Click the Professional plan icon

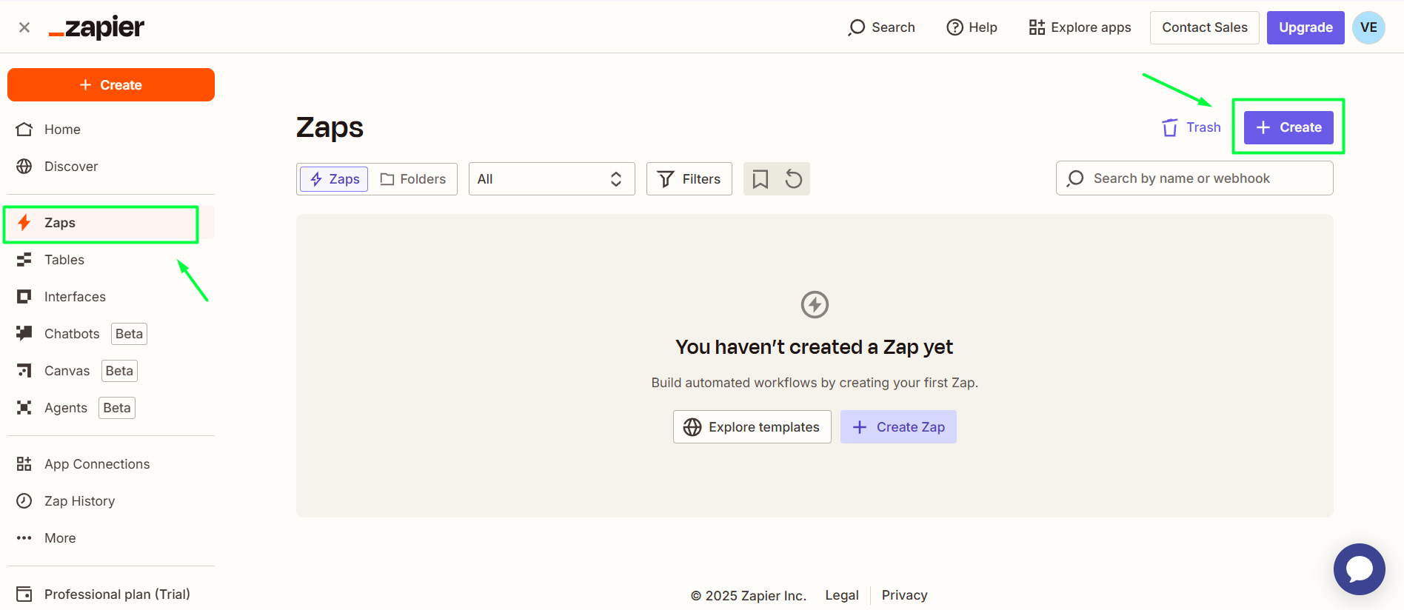tap(24, 594)
